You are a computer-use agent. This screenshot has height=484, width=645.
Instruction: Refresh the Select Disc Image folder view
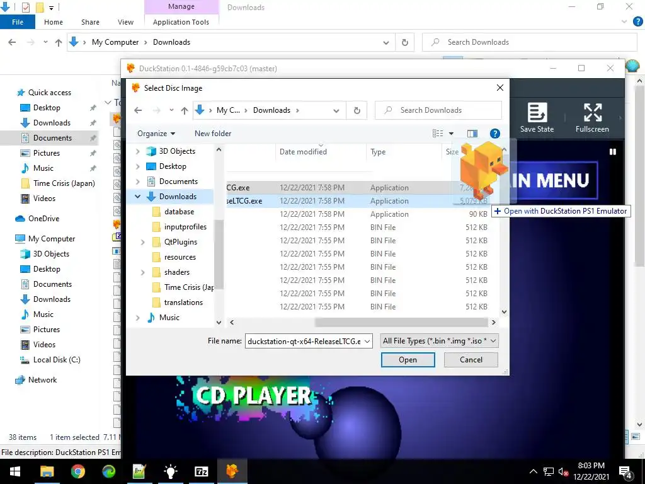point(357,110)
